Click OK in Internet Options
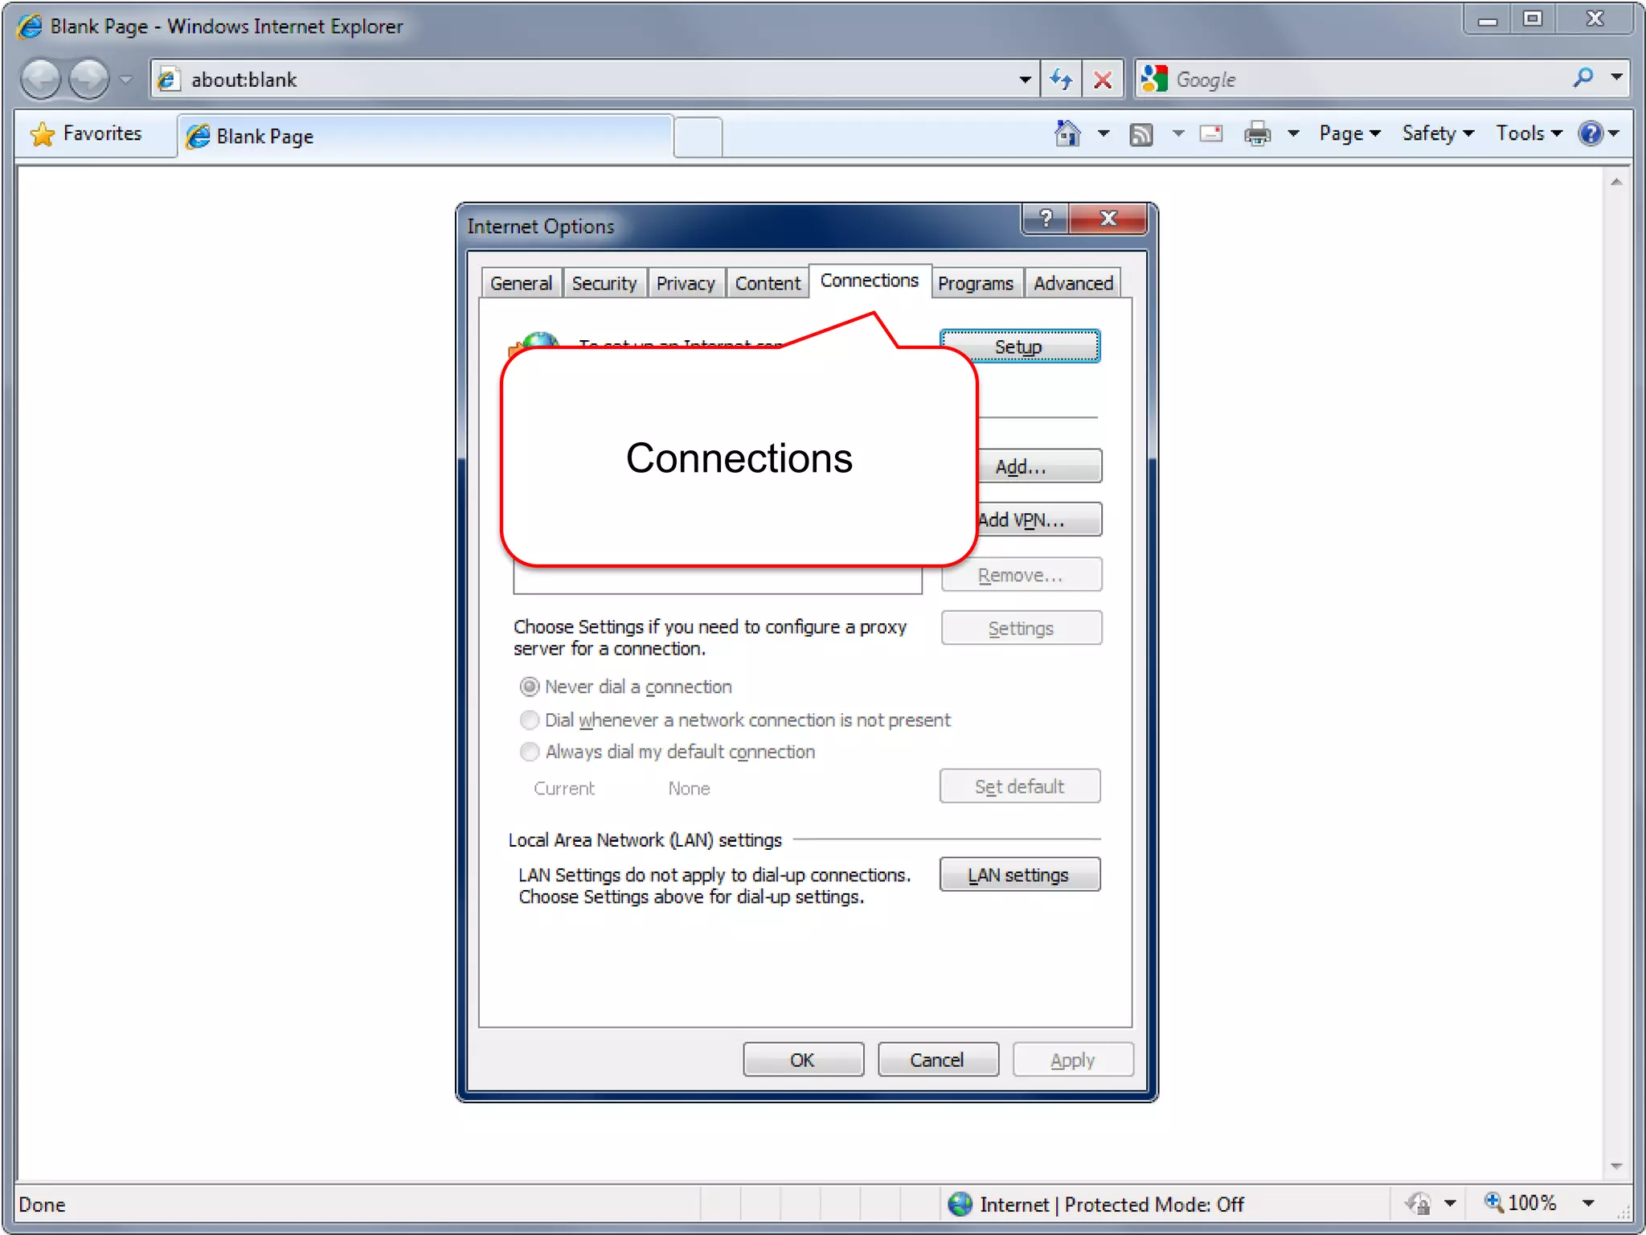Screen dimensions: 1646x1235 pyautogui.click(x=803, y=1060)
